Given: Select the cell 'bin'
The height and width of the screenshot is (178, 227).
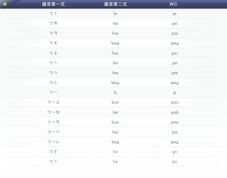Looking at the screenshot, I should click(x=115, y=132).
